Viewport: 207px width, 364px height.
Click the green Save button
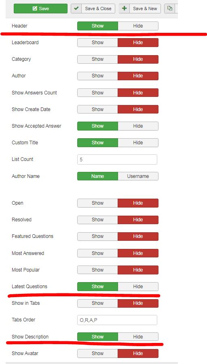coord(40,9)
